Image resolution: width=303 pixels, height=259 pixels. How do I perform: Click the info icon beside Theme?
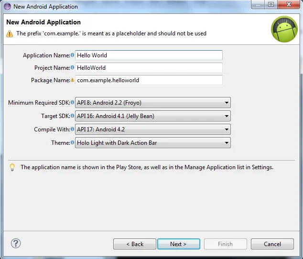(73, 143)
